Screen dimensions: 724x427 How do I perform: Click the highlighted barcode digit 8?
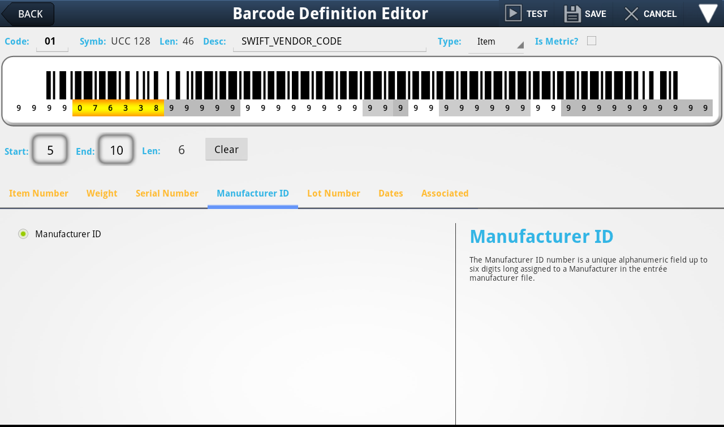click(x=156, y=108)
